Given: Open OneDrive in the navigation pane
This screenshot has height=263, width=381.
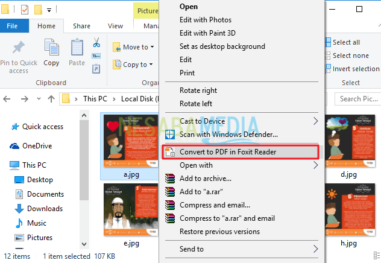Looking at the screenshot, I should click(x=37, y=146).
